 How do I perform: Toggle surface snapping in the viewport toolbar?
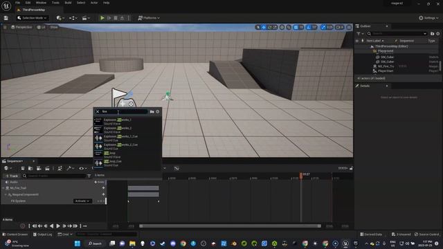tap(289, 28)
